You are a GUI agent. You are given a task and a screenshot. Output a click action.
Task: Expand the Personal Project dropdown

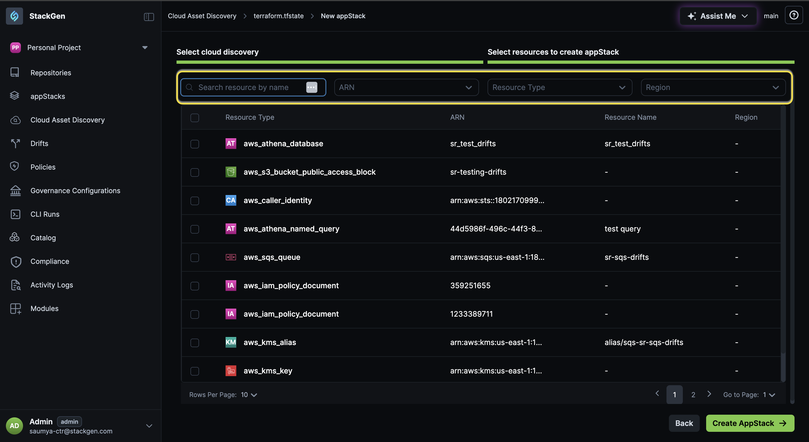tap(145, 48)
